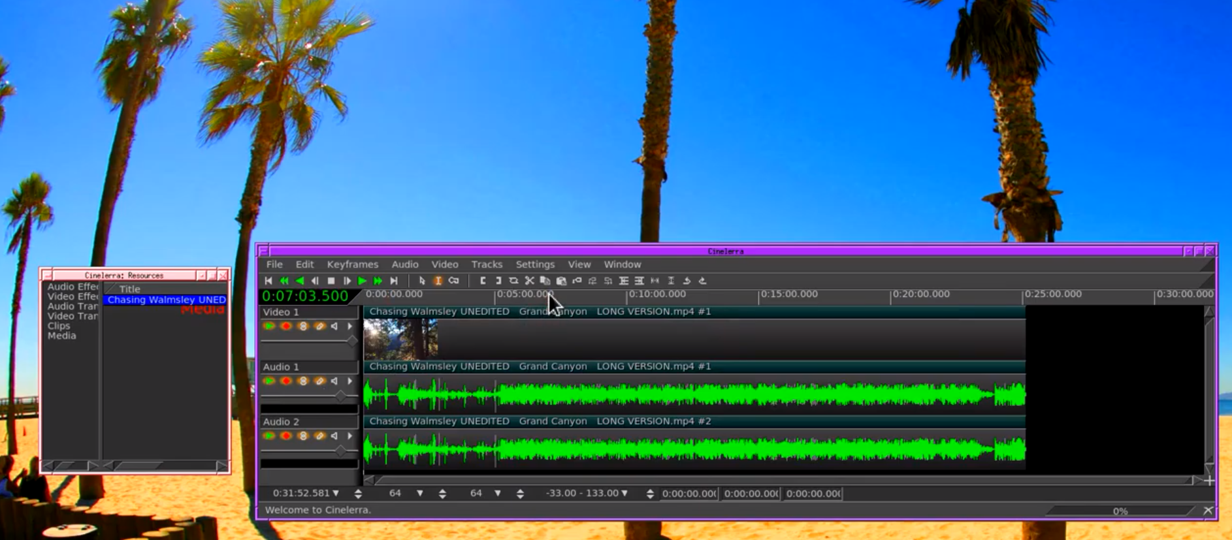Image resolution: width=1232 pixels, height=540 pixels.
Task: Select Clips folder in Resources window
Action: [59, 326]
